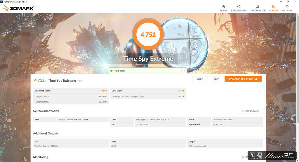Screen dimensions: 299x162
Task: Click the 3DMark app icon in title bar
Action: click(x=1, y=2)
